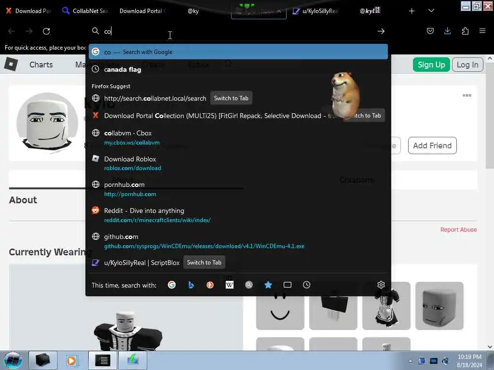
Task: Open github.com WinCDEmu suggestion
Action: 238,241
